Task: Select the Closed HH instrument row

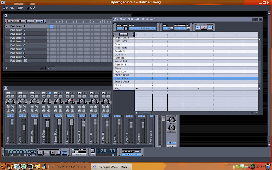Action: pyautogui.click(x=124, y=68)
